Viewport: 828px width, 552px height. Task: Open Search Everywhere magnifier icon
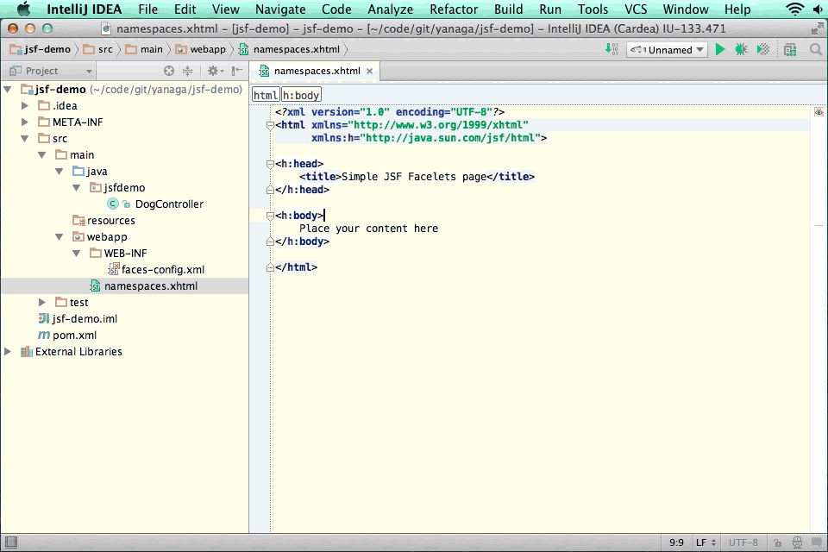(x=816, y=49)
